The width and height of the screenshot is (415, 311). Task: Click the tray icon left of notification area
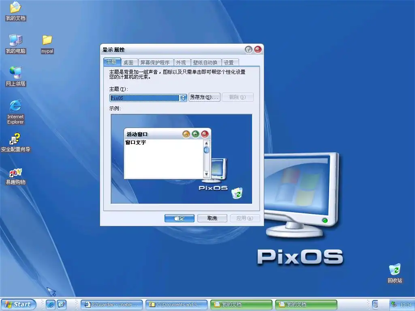375,305
